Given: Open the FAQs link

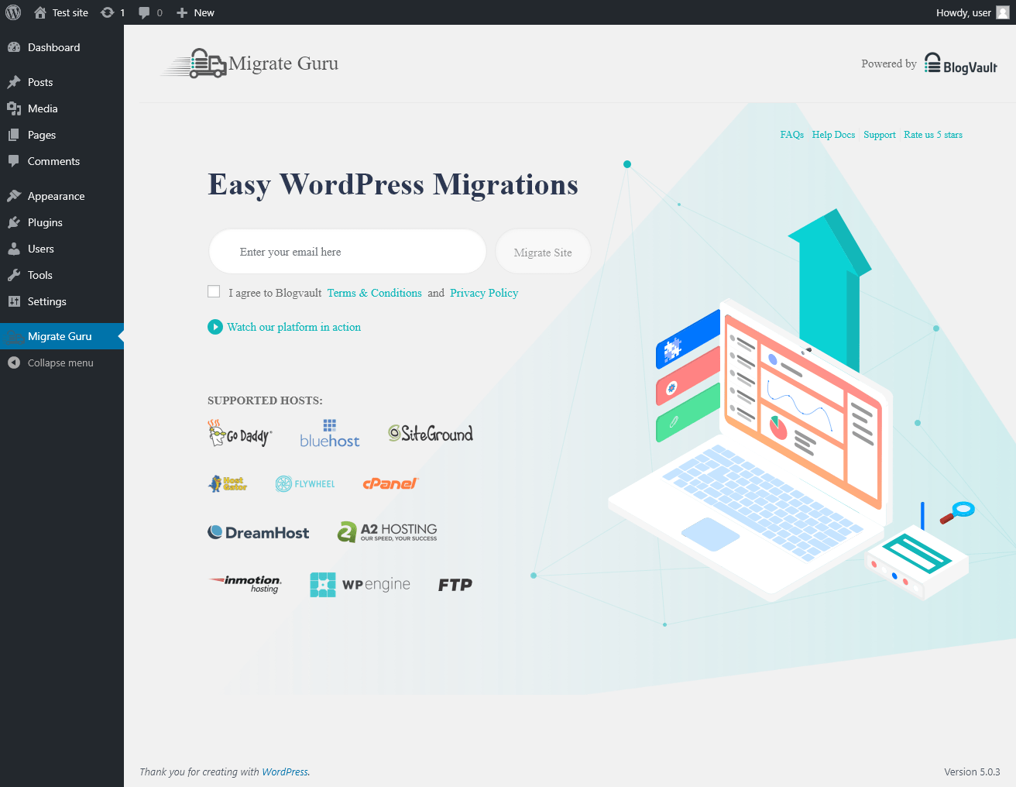Looking at the screenshot, I should click(792, 135).
